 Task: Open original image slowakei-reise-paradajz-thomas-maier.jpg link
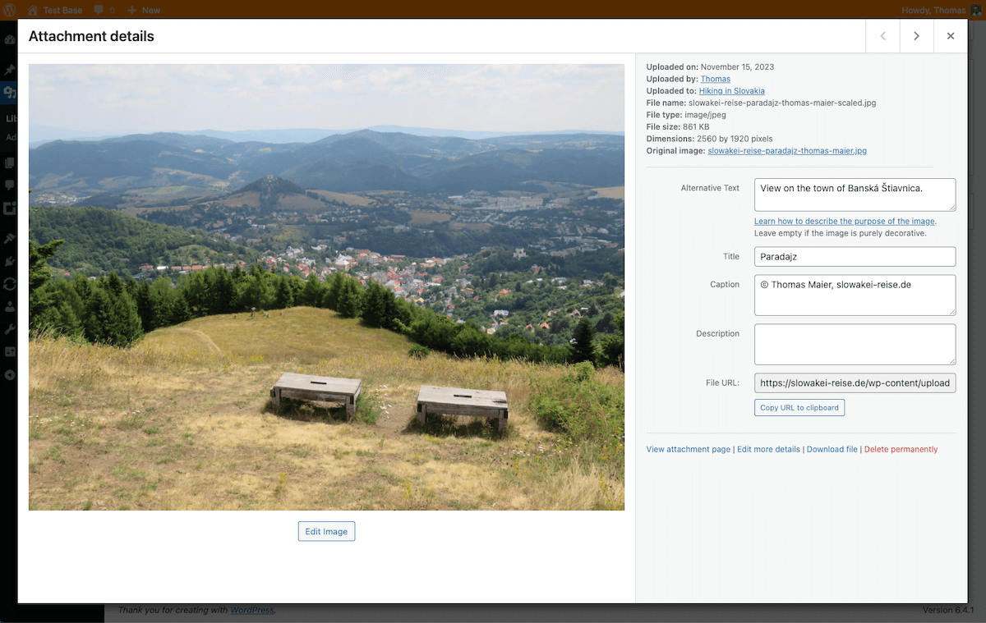click(787, 151)
